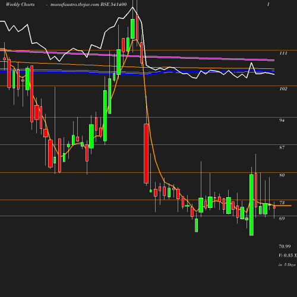Click the tallest red candle dropping from 94 to 80
The image size is (297, 297).
pyautogui.click(x=146, y=153)
